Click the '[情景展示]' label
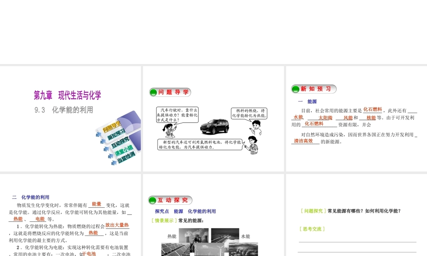The width and height of the screenshot is (427, 256). click(x=164, y=220)
